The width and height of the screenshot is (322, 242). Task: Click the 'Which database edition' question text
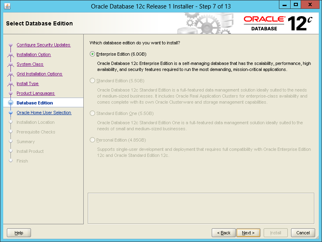pyautogui.click(x=135, y=43)
